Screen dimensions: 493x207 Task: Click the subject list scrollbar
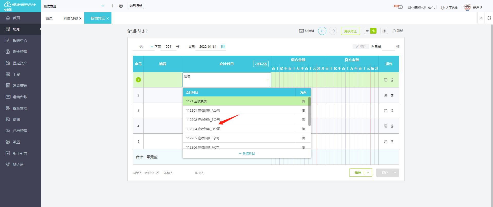pos(310,111)
